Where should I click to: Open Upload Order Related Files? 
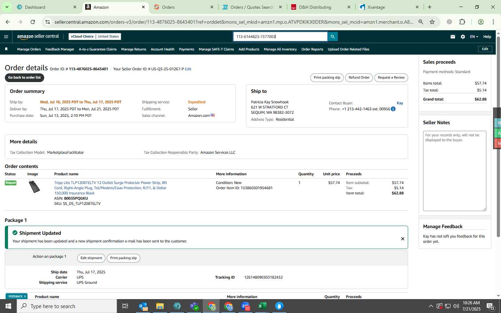point(348,49)
